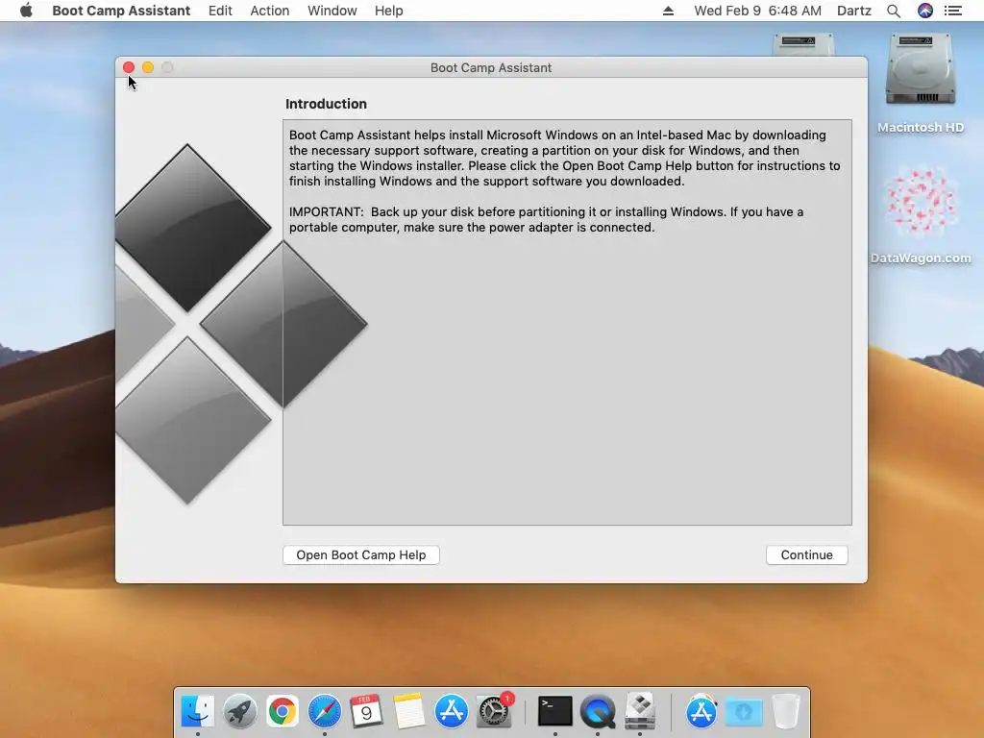Minimize the Boot Camp Assistant window
The image size is (984, 738).
pyautogui.click(x=148, y=67)
